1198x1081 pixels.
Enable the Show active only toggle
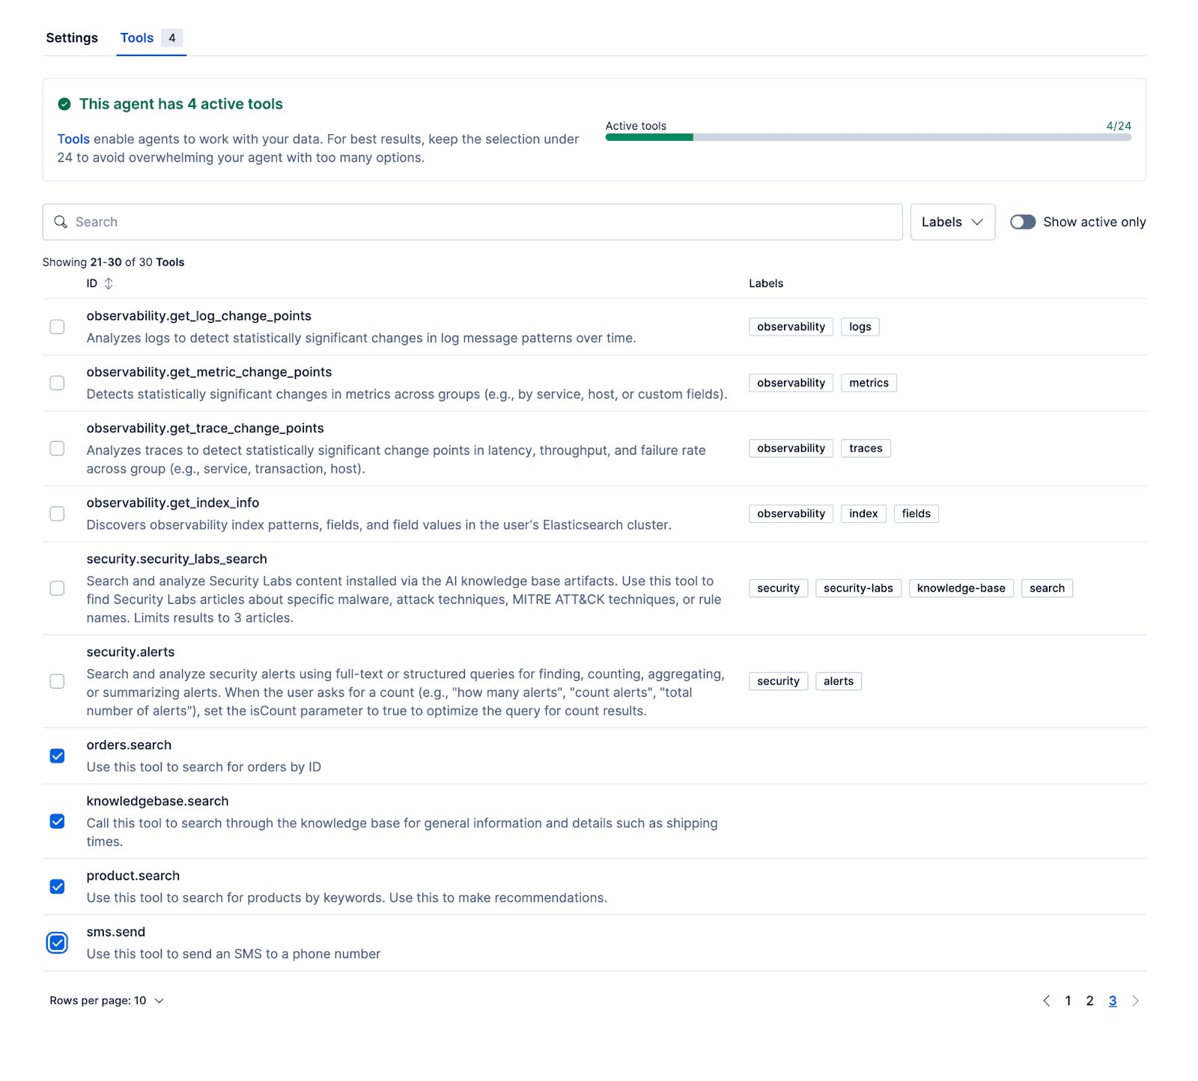pyautogui.click(x=1023, y=222)
